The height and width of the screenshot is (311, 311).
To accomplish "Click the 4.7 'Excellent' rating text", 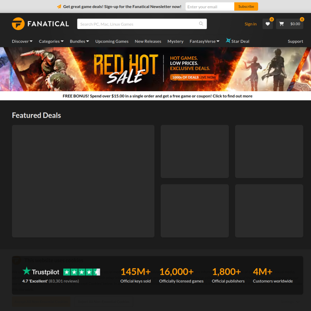I will click(x=35, y=281).
